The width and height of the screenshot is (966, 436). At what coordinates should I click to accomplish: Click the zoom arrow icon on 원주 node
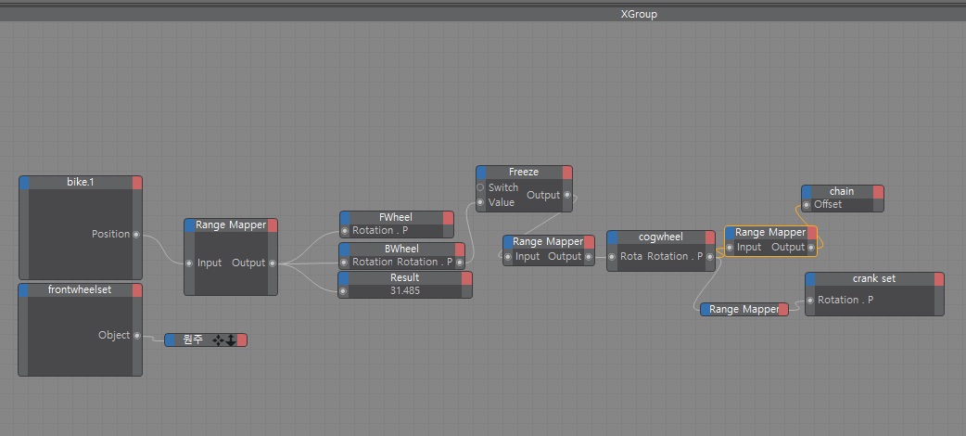point(230,340)
